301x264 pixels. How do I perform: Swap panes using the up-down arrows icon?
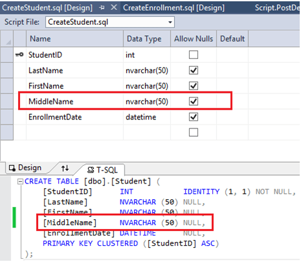(65, 168)
